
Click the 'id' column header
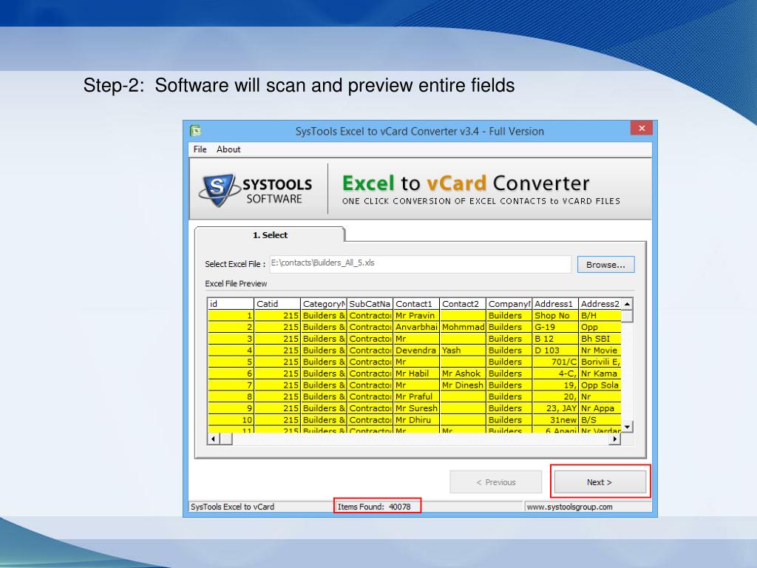click(231, 304)
